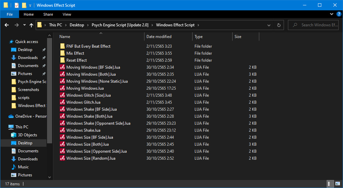Image resolution: width=343 pixels, height=188 pixels.
Task: Sort by the Name column header
Action: tap(65, 37)
